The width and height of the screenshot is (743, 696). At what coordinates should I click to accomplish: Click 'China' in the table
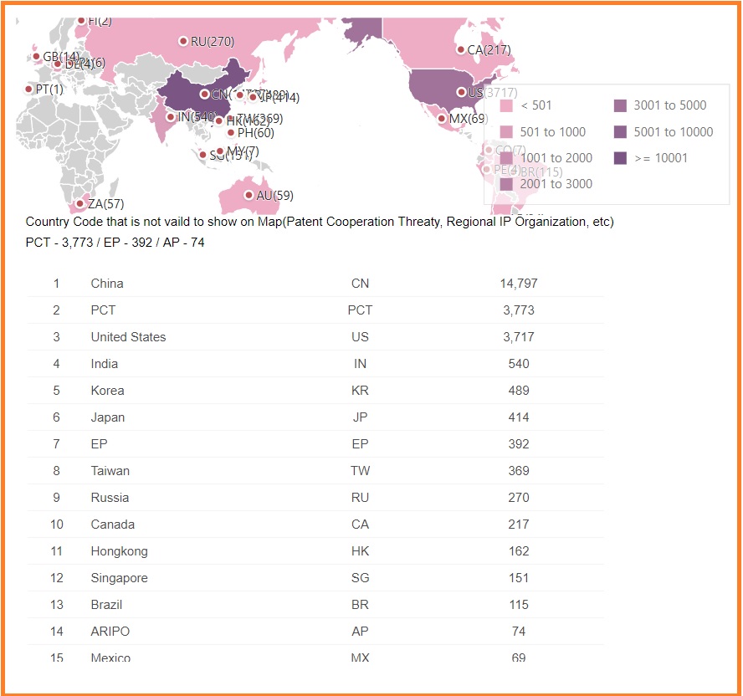[107, 284]
